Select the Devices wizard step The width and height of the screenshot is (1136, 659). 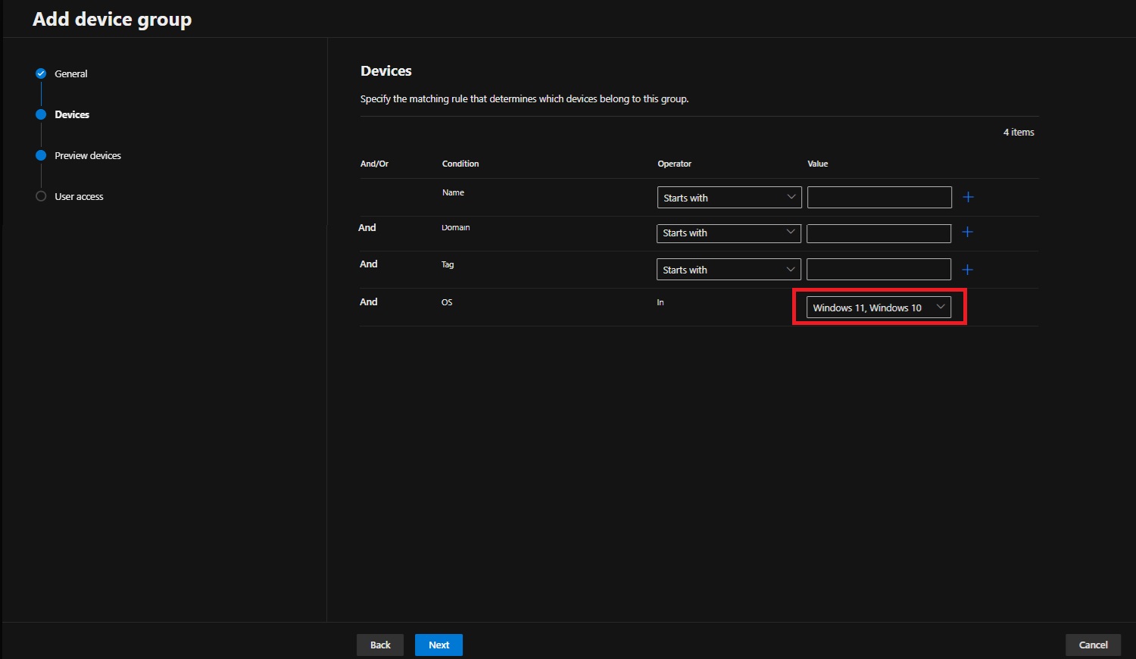point(72,114)
